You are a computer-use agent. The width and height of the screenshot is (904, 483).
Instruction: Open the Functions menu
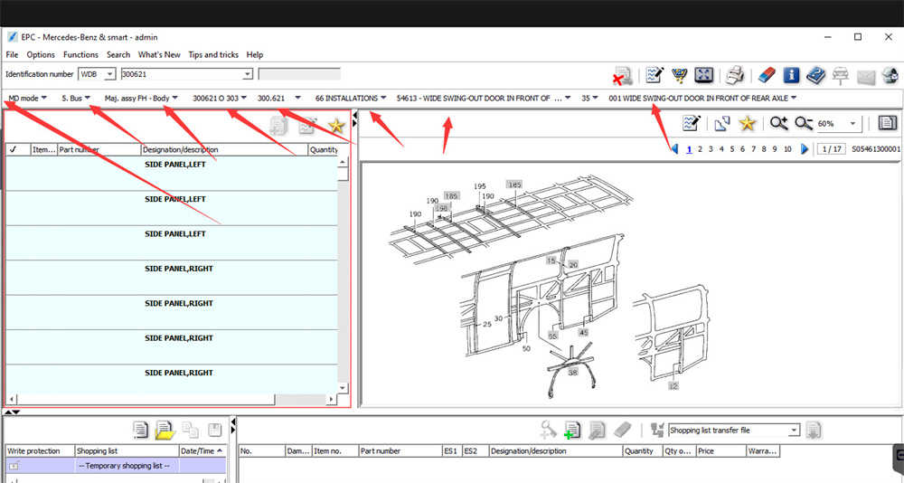click(80, 55)
